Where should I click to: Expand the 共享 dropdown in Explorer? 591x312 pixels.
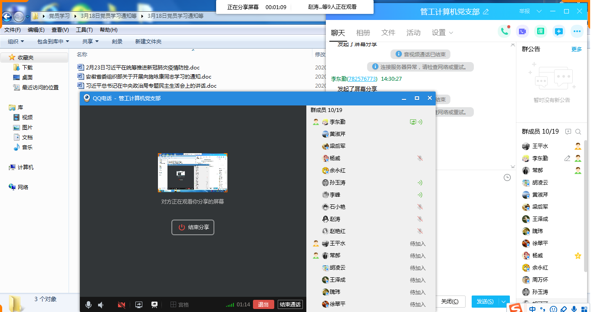coord(91,42)
